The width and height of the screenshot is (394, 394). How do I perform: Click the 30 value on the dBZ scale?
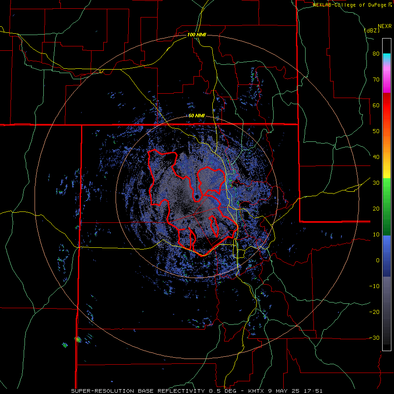[x=376, y=183]
